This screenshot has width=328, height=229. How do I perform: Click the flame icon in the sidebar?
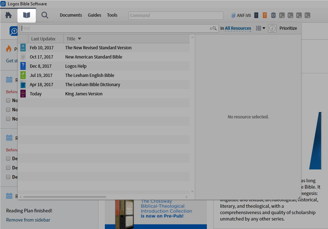click(9, 49)
